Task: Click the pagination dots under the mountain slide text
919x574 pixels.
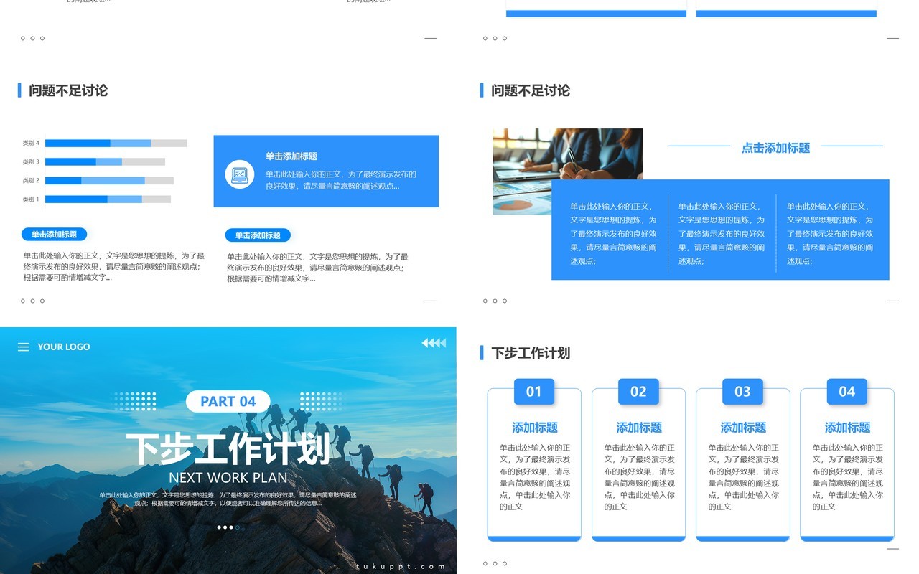Action: [x=228, y=527]
